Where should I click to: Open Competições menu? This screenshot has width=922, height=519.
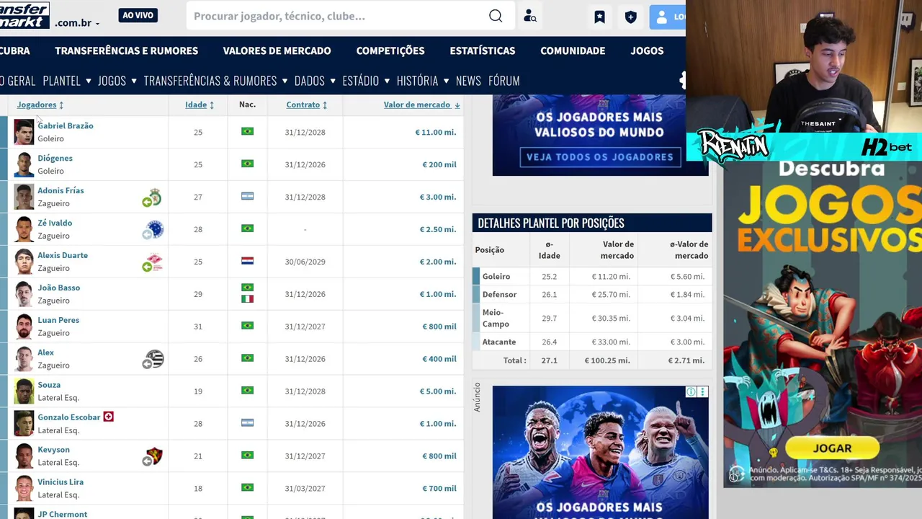coord(390,50)
